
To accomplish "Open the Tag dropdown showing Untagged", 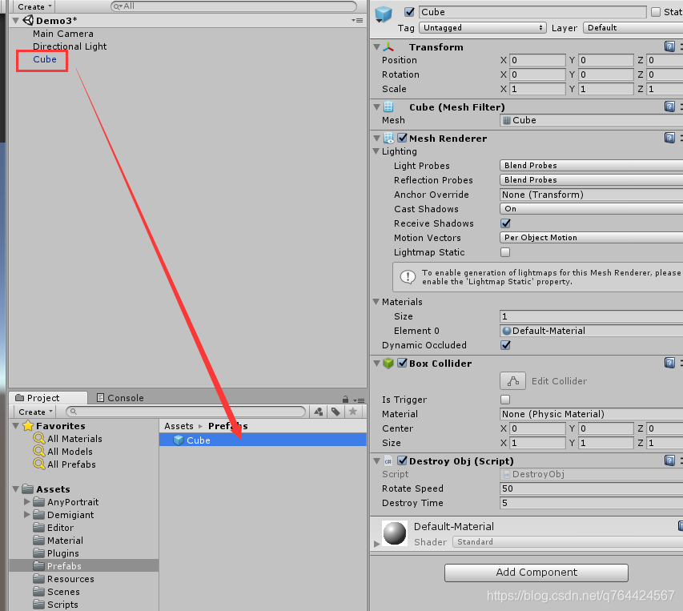I will (x=483, y=28).
